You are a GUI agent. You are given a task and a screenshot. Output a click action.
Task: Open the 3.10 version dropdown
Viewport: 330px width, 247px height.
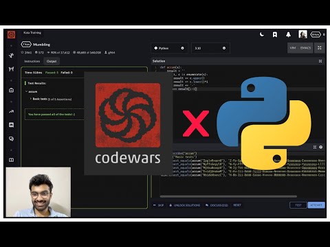tap(210, 48)
